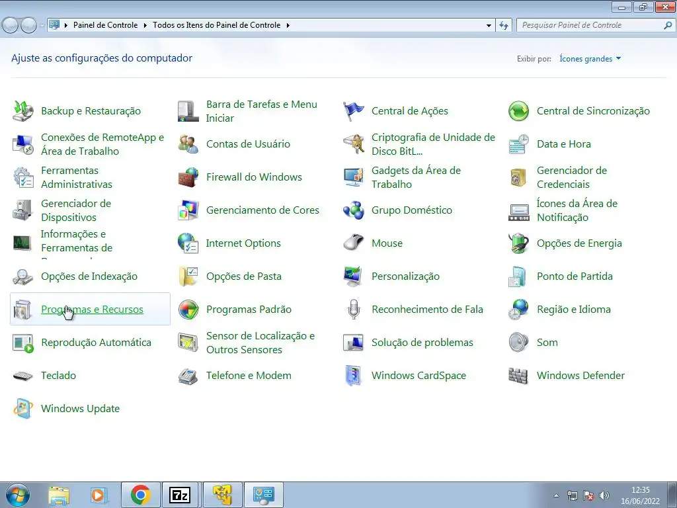The image size is (677, 508).
Task: Open the Mouse icon
Action: coord(353,243)
